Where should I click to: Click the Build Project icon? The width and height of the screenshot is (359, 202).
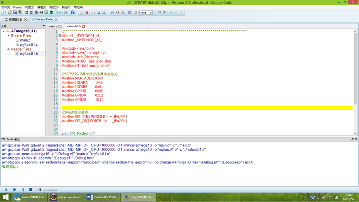113,13
